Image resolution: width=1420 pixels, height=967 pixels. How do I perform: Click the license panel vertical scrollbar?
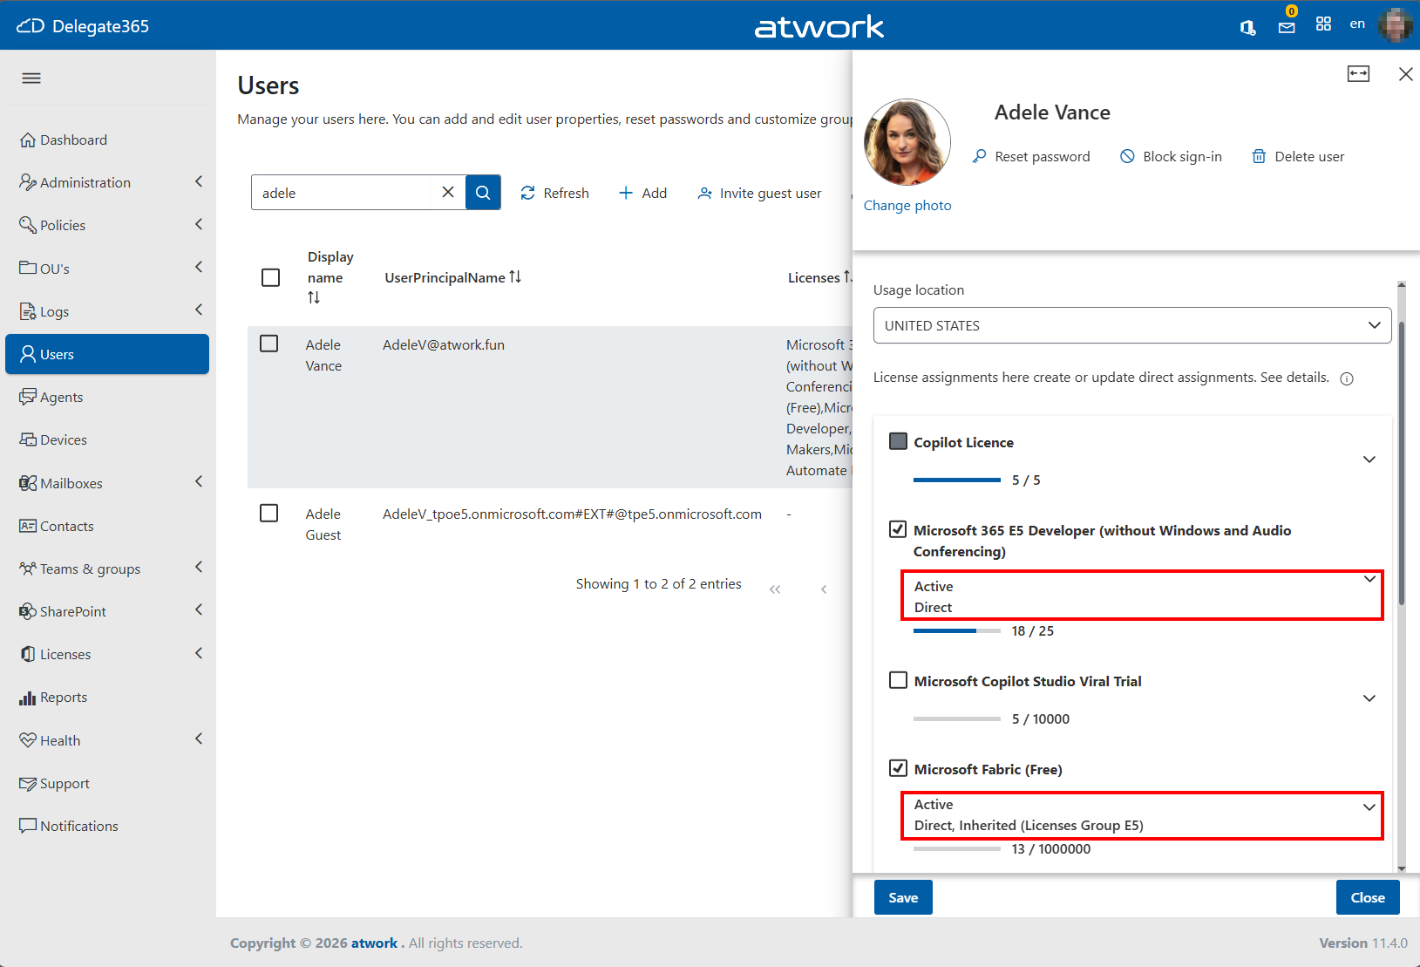click(x=1402, y=462)
